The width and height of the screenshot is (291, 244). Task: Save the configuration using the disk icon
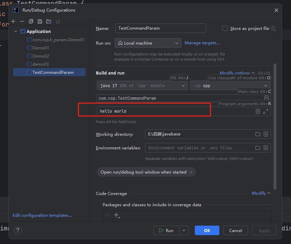pos(40,21)
